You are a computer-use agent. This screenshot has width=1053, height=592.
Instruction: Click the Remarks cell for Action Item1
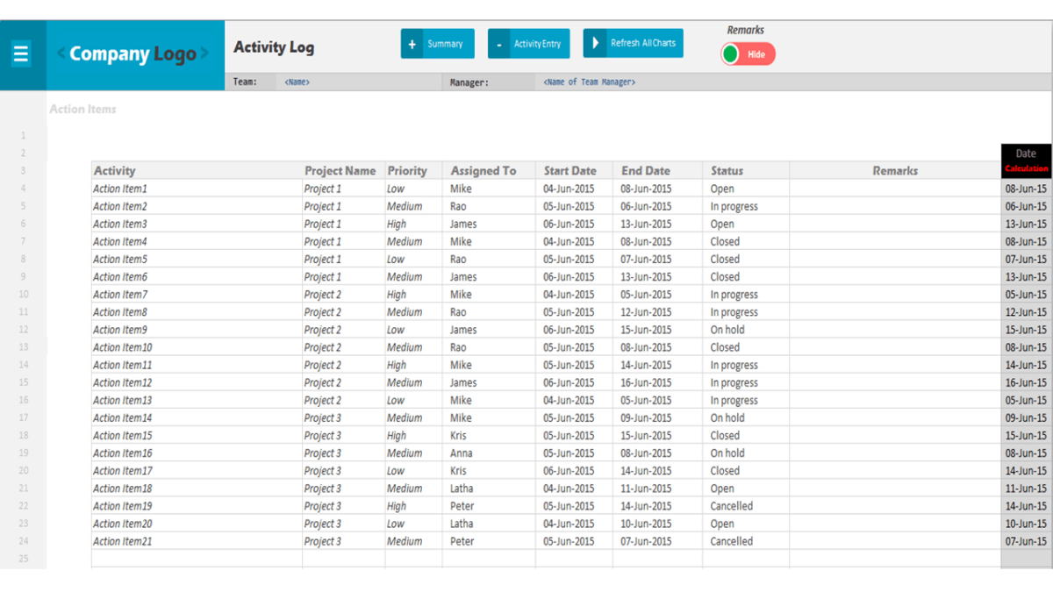(x=895, y=189)
